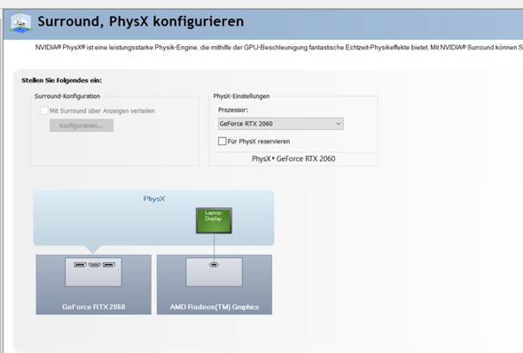This screenshot has height=353, width=523.
Task: Click the AMD Radeon display connector port
Action: point(215,265)
